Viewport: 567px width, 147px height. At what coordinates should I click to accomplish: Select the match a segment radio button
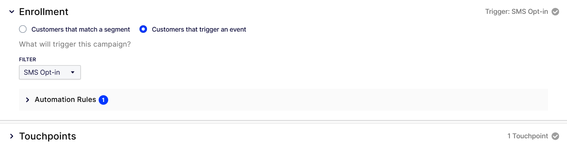tap(23, 29)
